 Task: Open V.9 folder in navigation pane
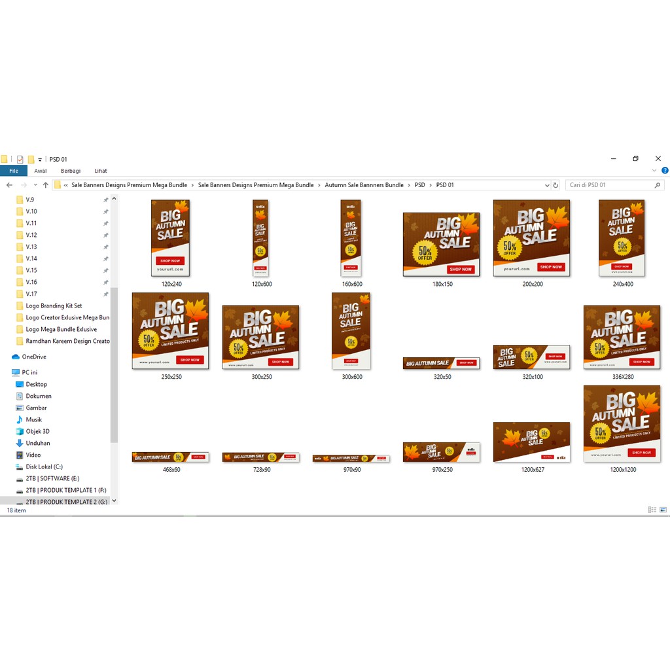coord(29,200)
